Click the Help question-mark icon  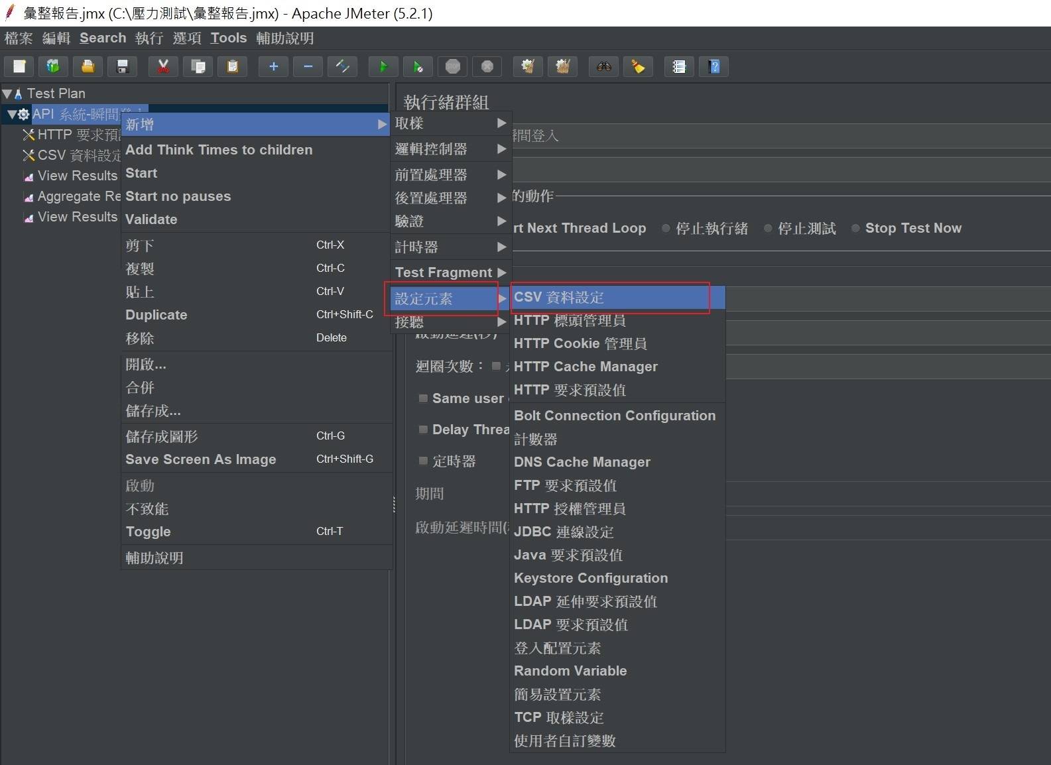tap(714, 66)
